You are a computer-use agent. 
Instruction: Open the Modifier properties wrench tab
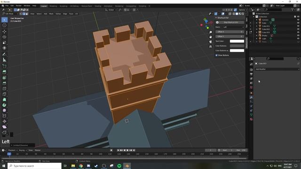pyautogui.click(x=251, y=97)
